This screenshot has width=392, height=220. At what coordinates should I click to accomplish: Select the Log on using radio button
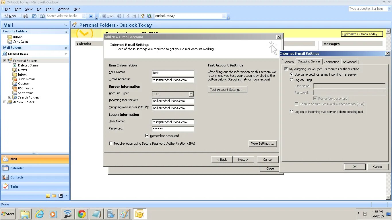[x=292, y=80]
